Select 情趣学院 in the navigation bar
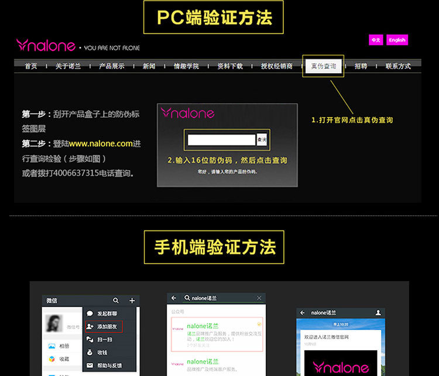 tap(186, 66)
